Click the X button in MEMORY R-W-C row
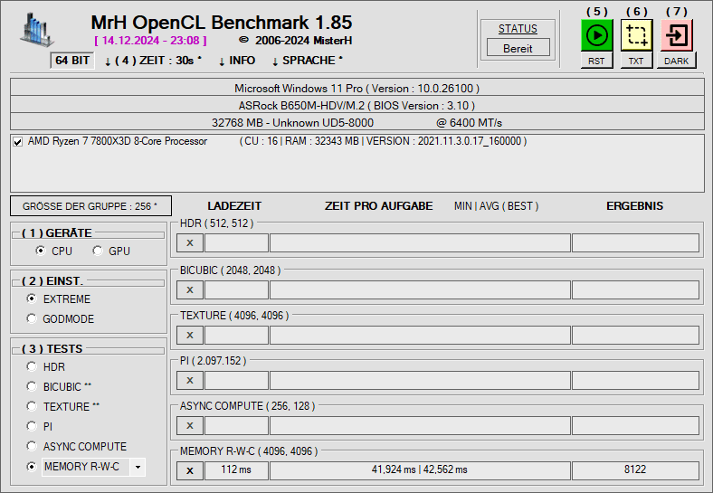 tap(190, 470)
